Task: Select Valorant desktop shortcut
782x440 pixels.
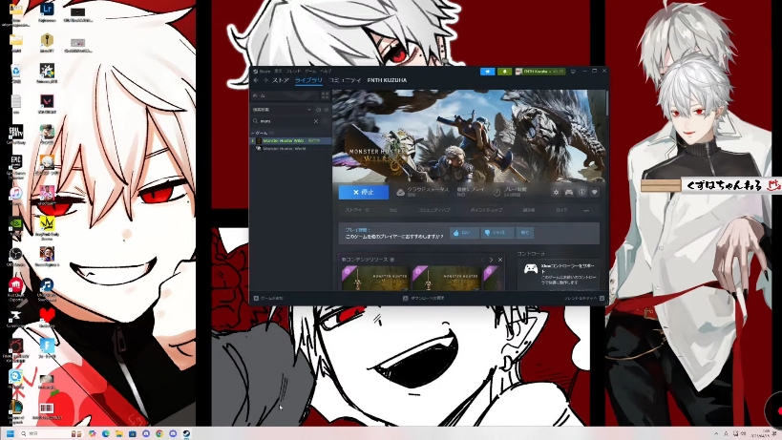Action: coord(47,104)
